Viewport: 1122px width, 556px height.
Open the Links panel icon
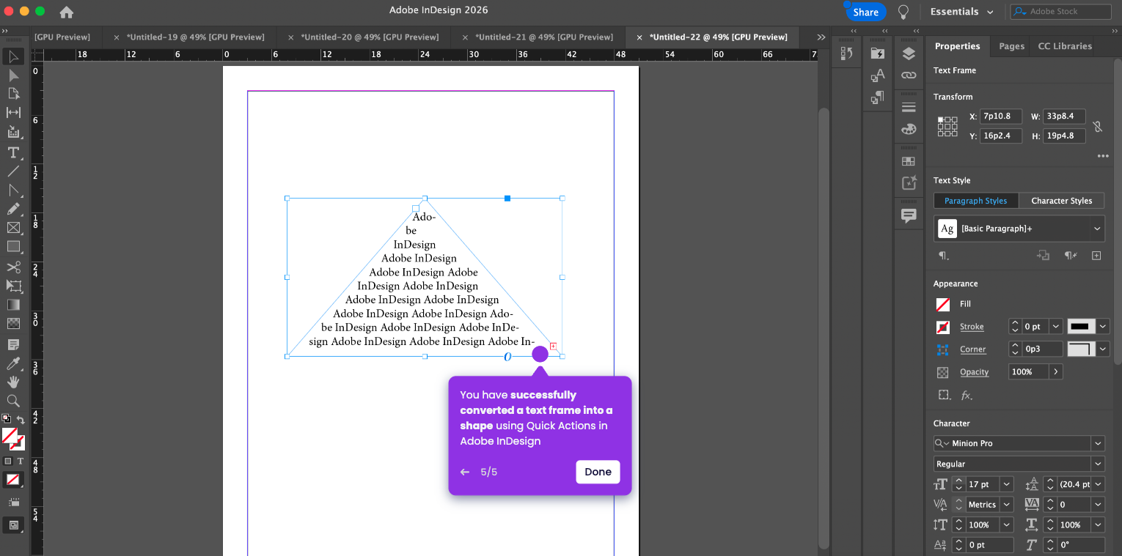909,75
